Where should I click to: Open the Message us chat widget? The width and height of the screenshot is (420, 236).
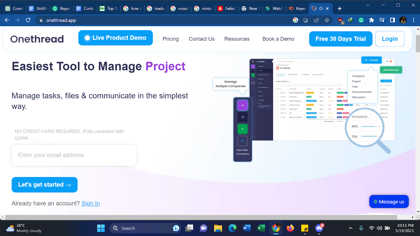click(x=389, y=202)
